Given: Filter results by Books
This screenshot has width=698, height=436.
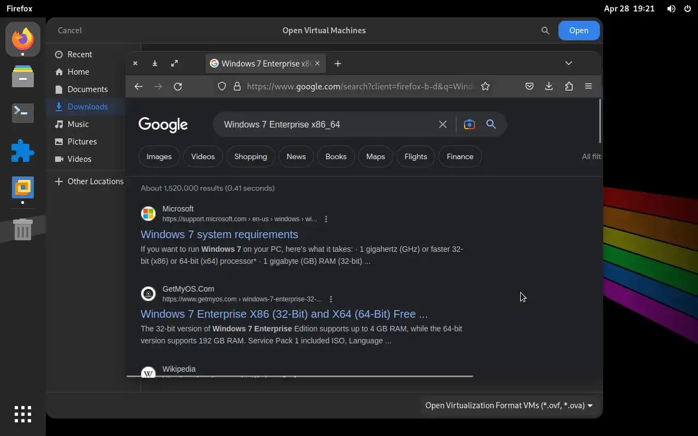Looking at the screenshot, I should click(336, 156).
